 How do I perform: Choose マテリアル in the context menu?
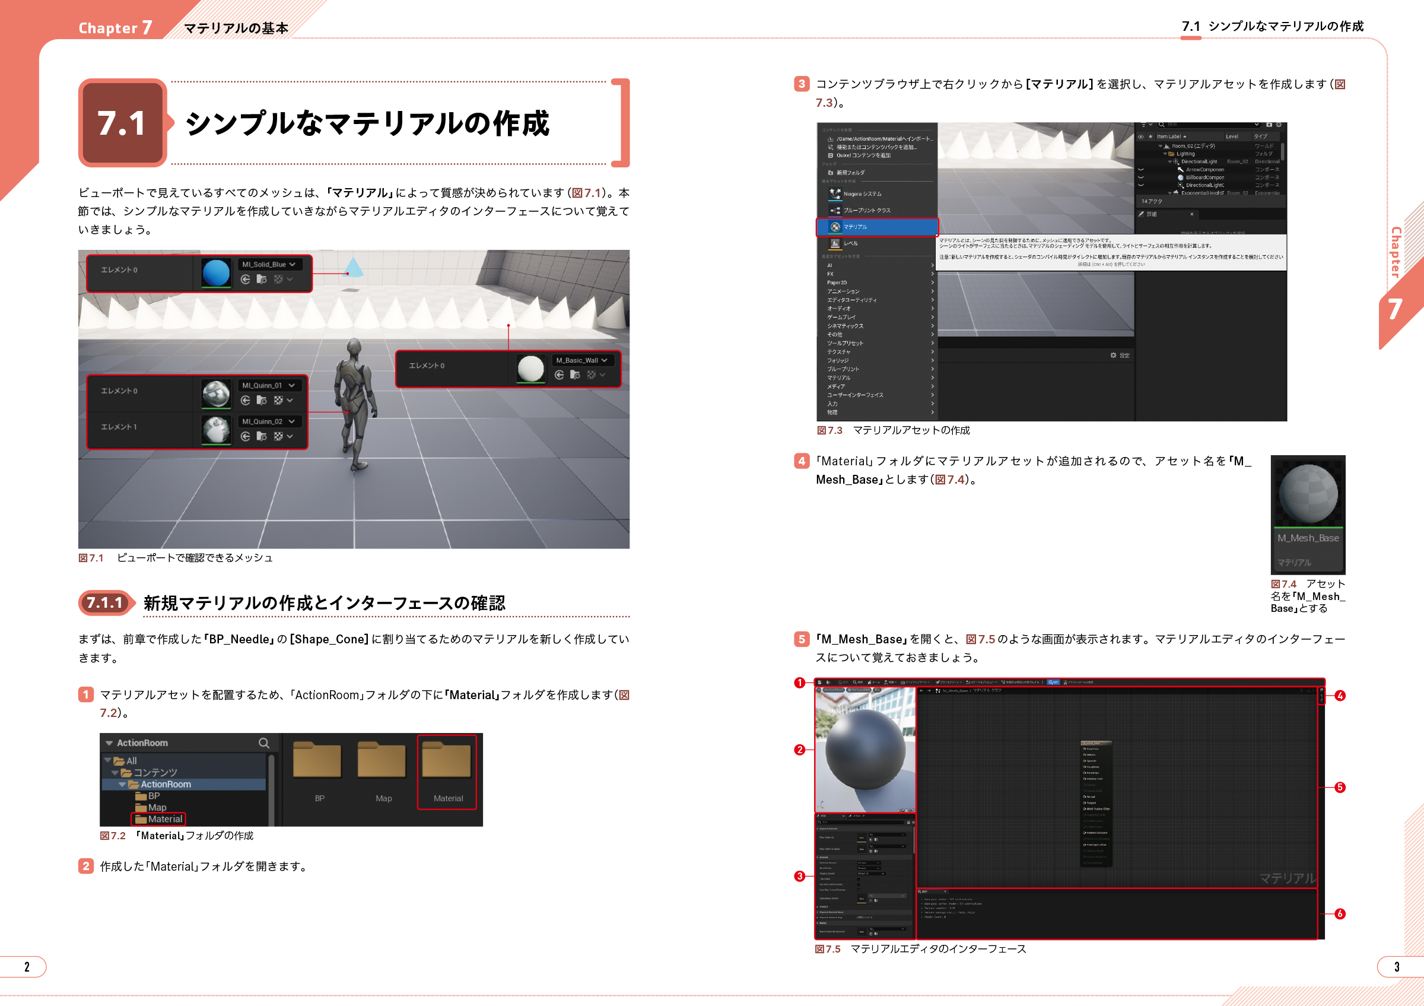[x=877, y=227]
